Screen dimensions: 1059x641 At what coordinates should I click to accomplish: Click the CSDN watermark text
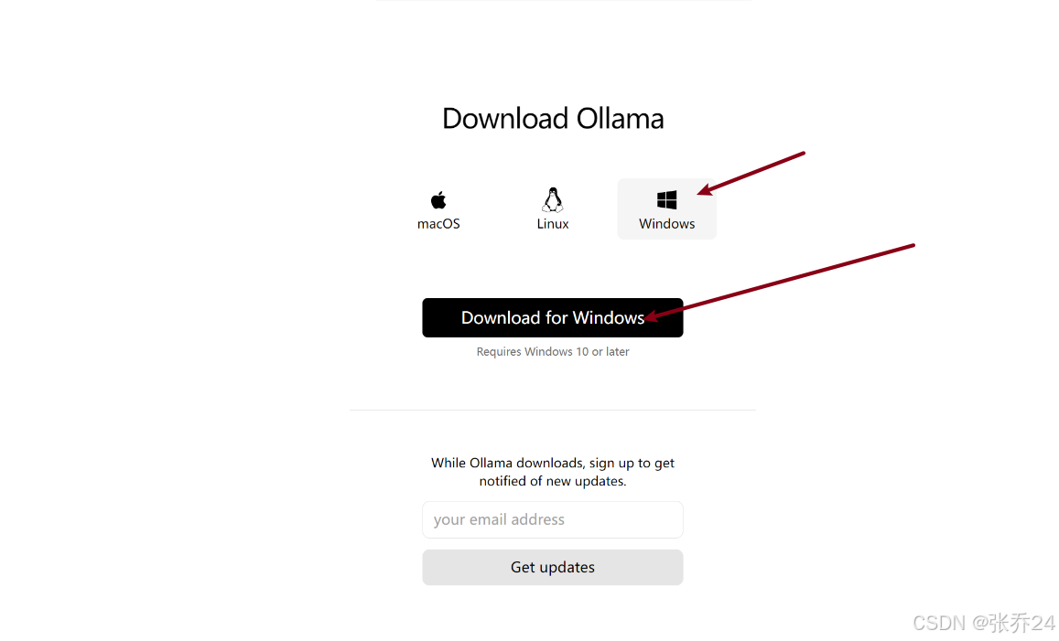pos(983,623)
